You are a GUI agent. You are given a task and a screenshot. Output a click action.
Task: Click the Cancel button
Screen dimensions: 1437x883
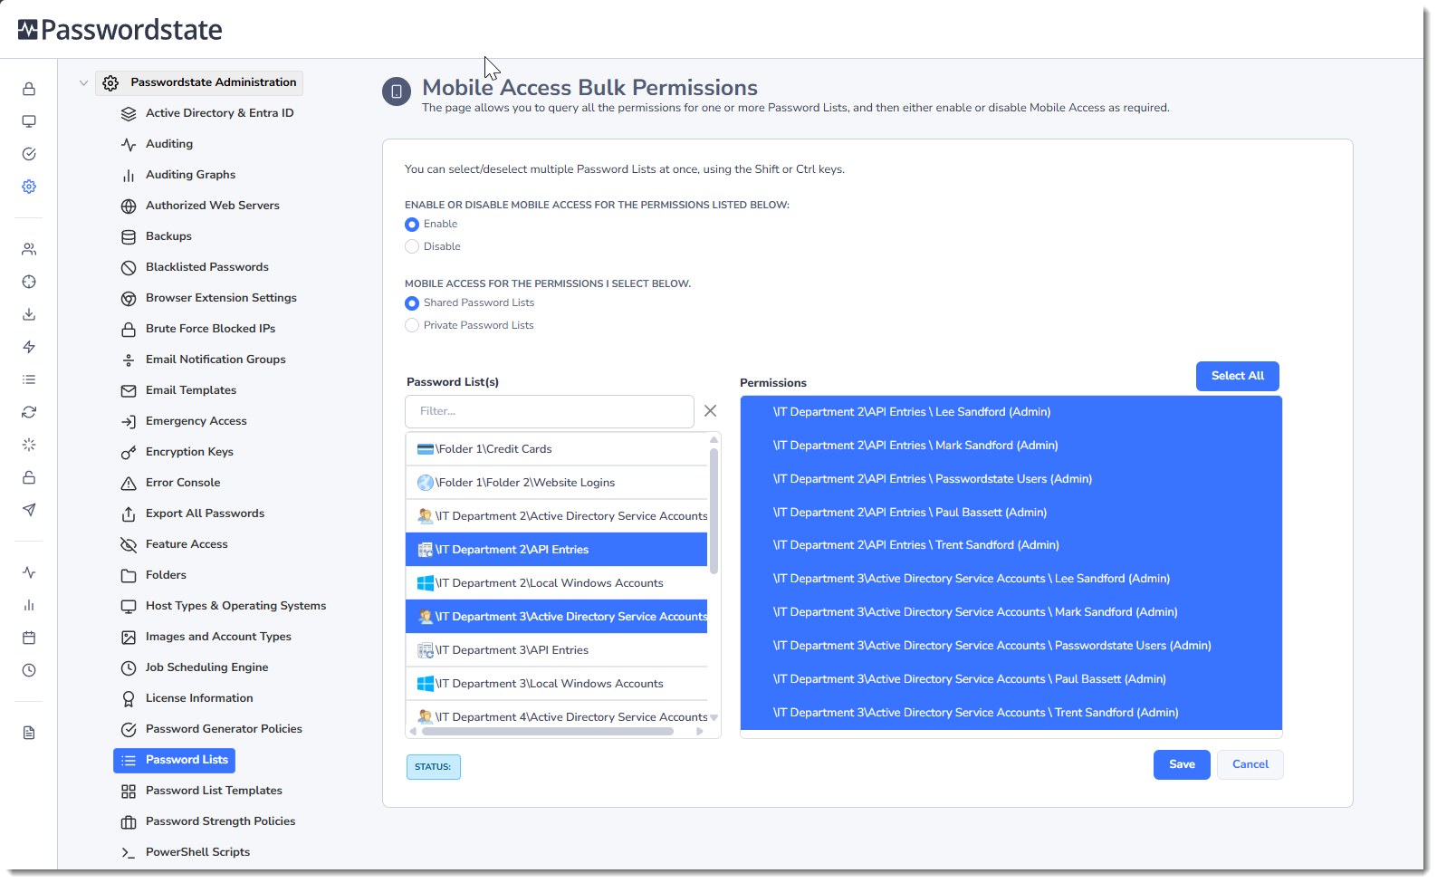click(x=1250, y=764)
